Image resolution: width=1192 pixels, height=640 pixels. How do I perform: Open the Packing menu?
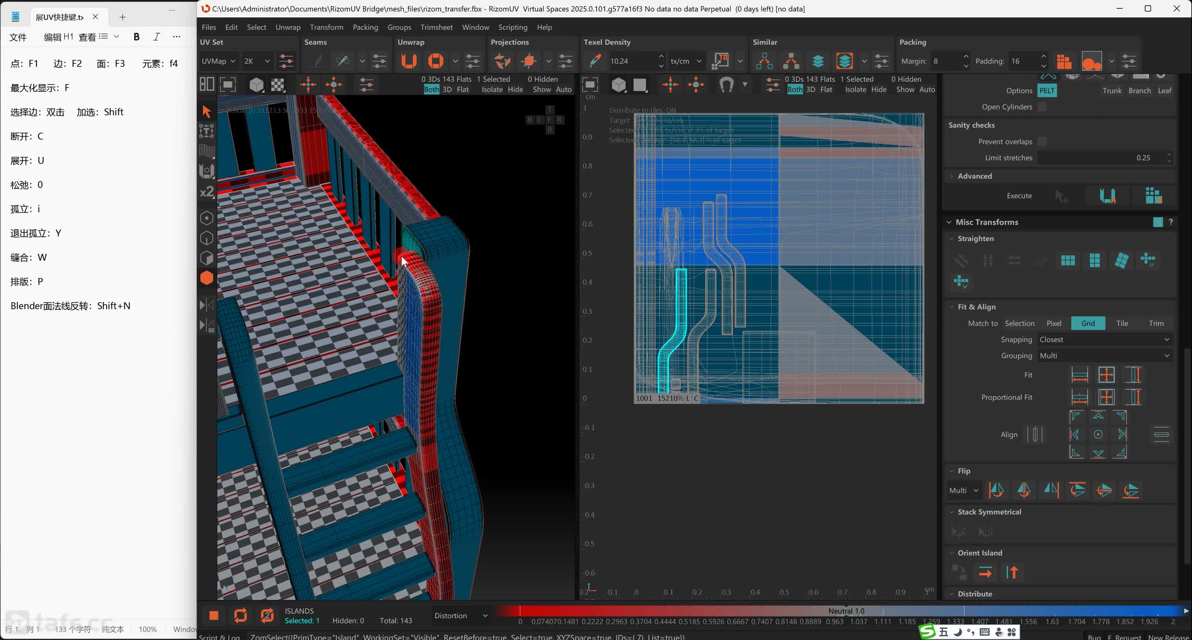(365, 27)
